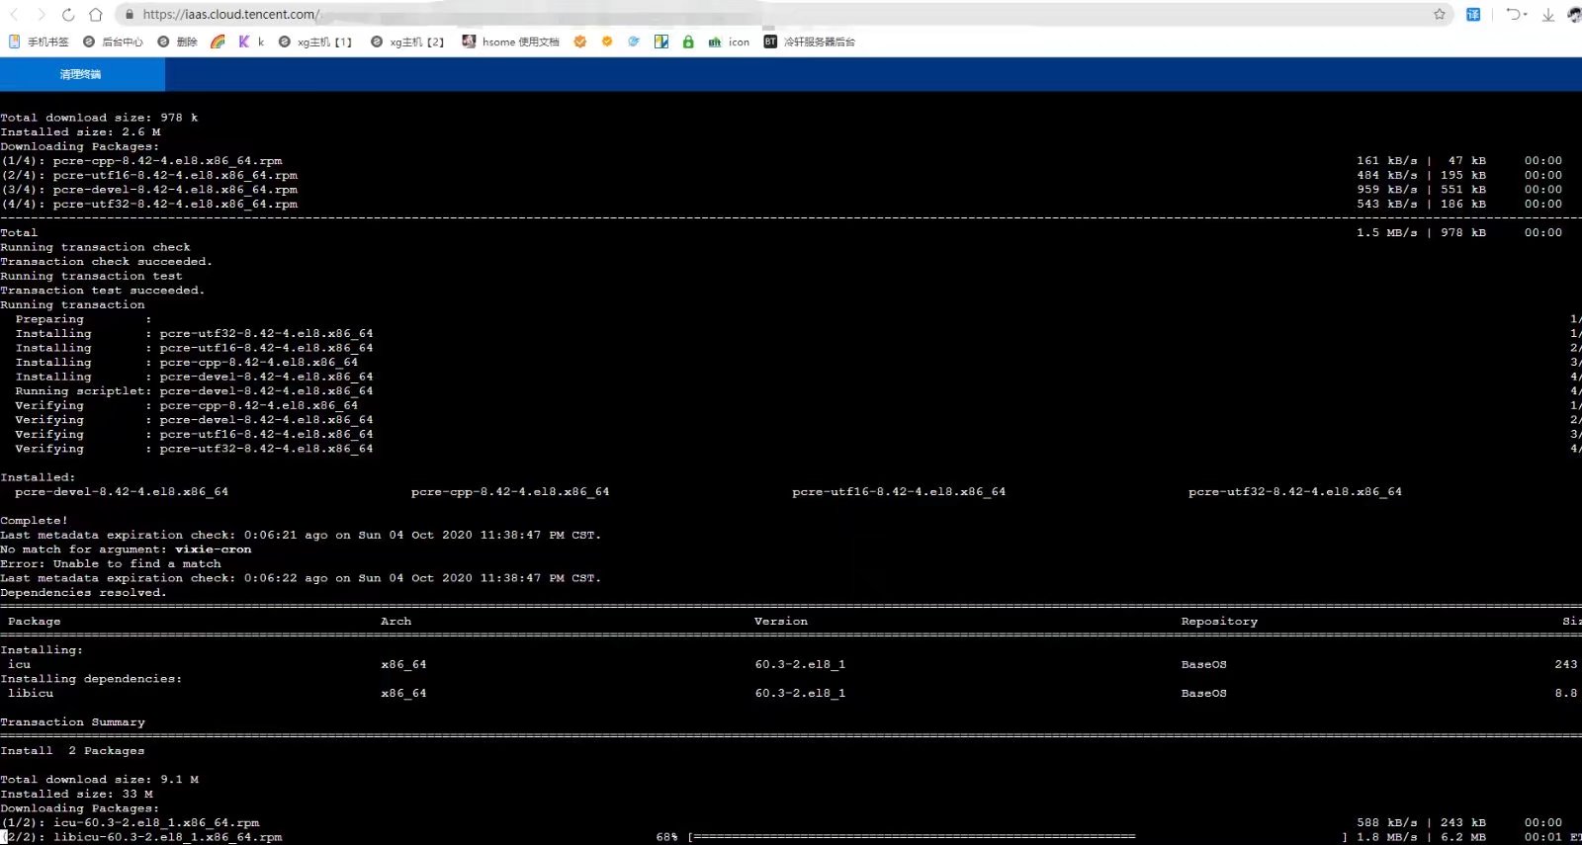Open the 后台中心 bookmark
Screen dimensions: 1582x845
pos(114,42)
